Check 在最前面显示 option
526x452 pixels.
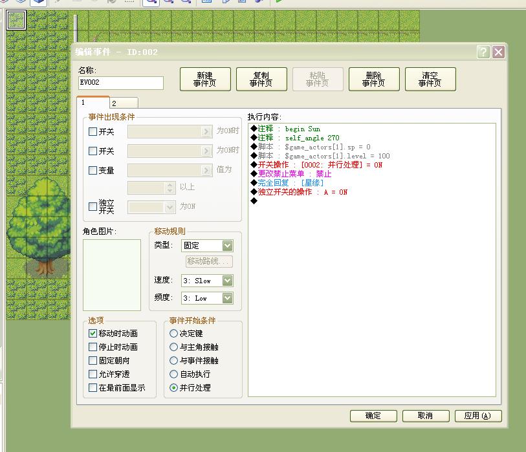[93, 387]
